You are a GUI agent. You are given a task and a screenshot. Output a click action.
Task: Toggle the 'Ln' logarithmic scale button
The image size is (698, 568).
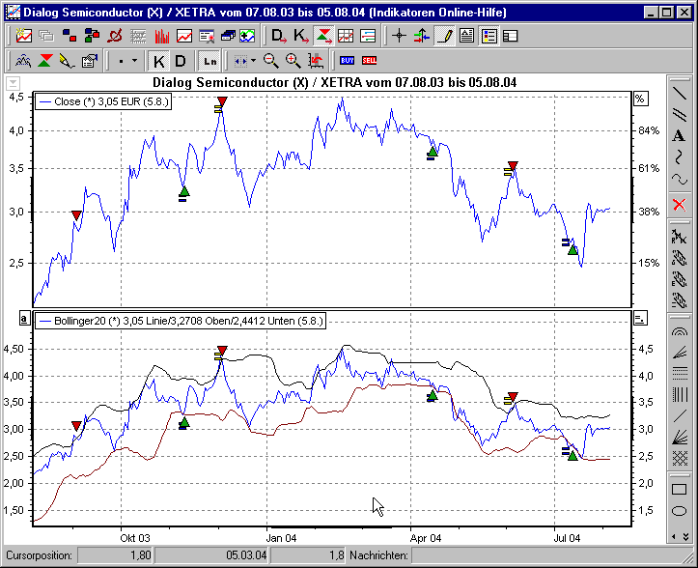209,61
